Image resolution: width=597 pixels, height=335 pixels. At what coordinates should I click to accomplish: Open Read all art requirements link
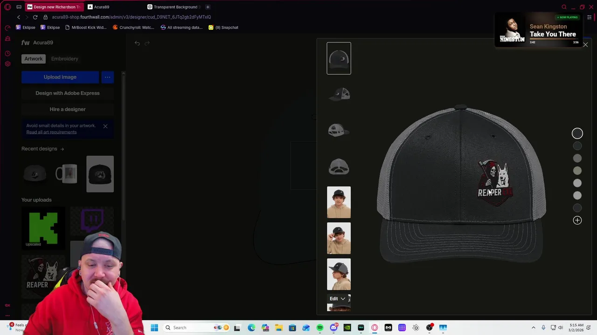coord(51,132)
